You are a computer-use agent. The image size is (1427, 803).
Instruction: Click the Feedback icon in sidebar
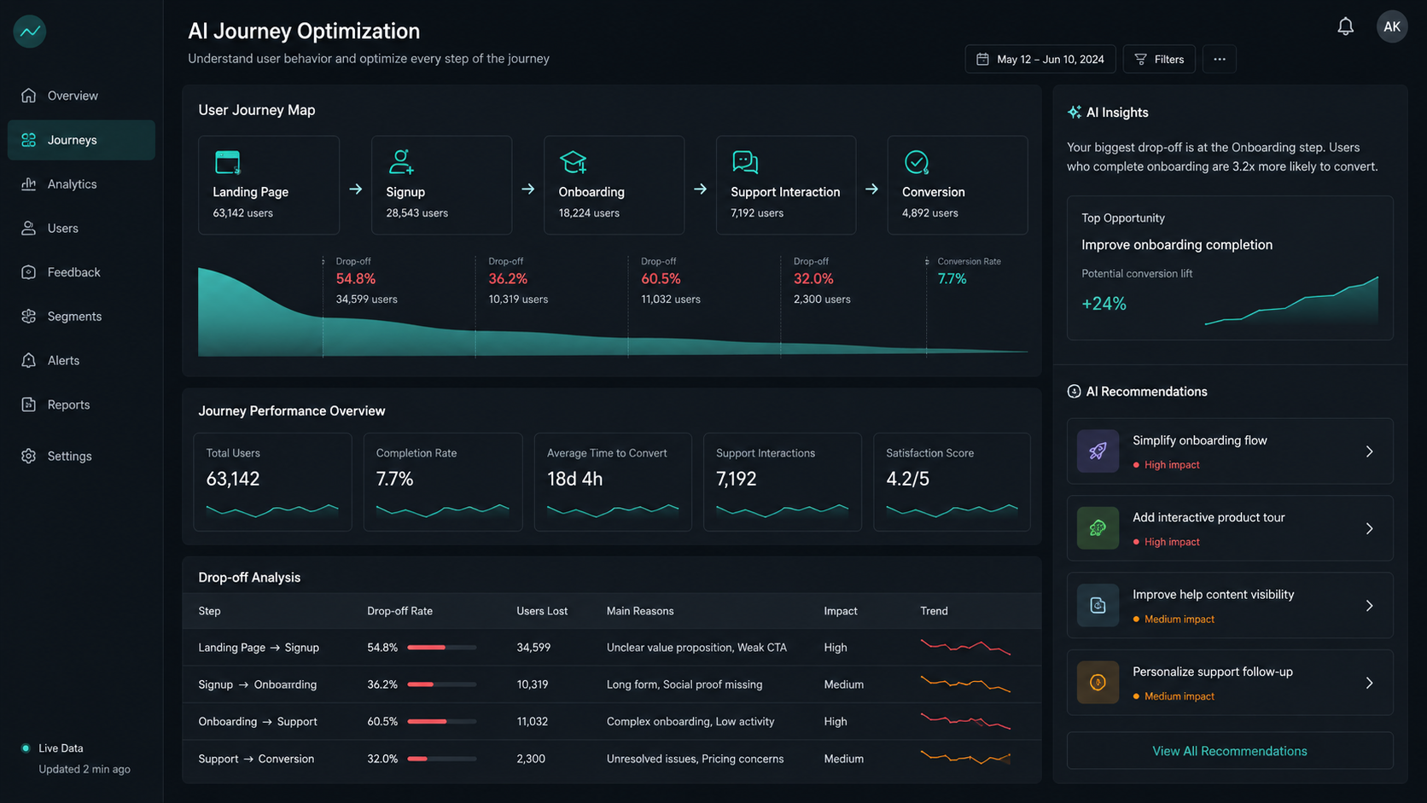[x=29, y=272]
